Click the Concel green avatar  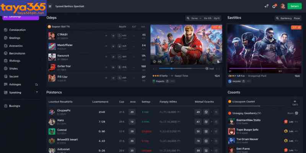[52, 131]
